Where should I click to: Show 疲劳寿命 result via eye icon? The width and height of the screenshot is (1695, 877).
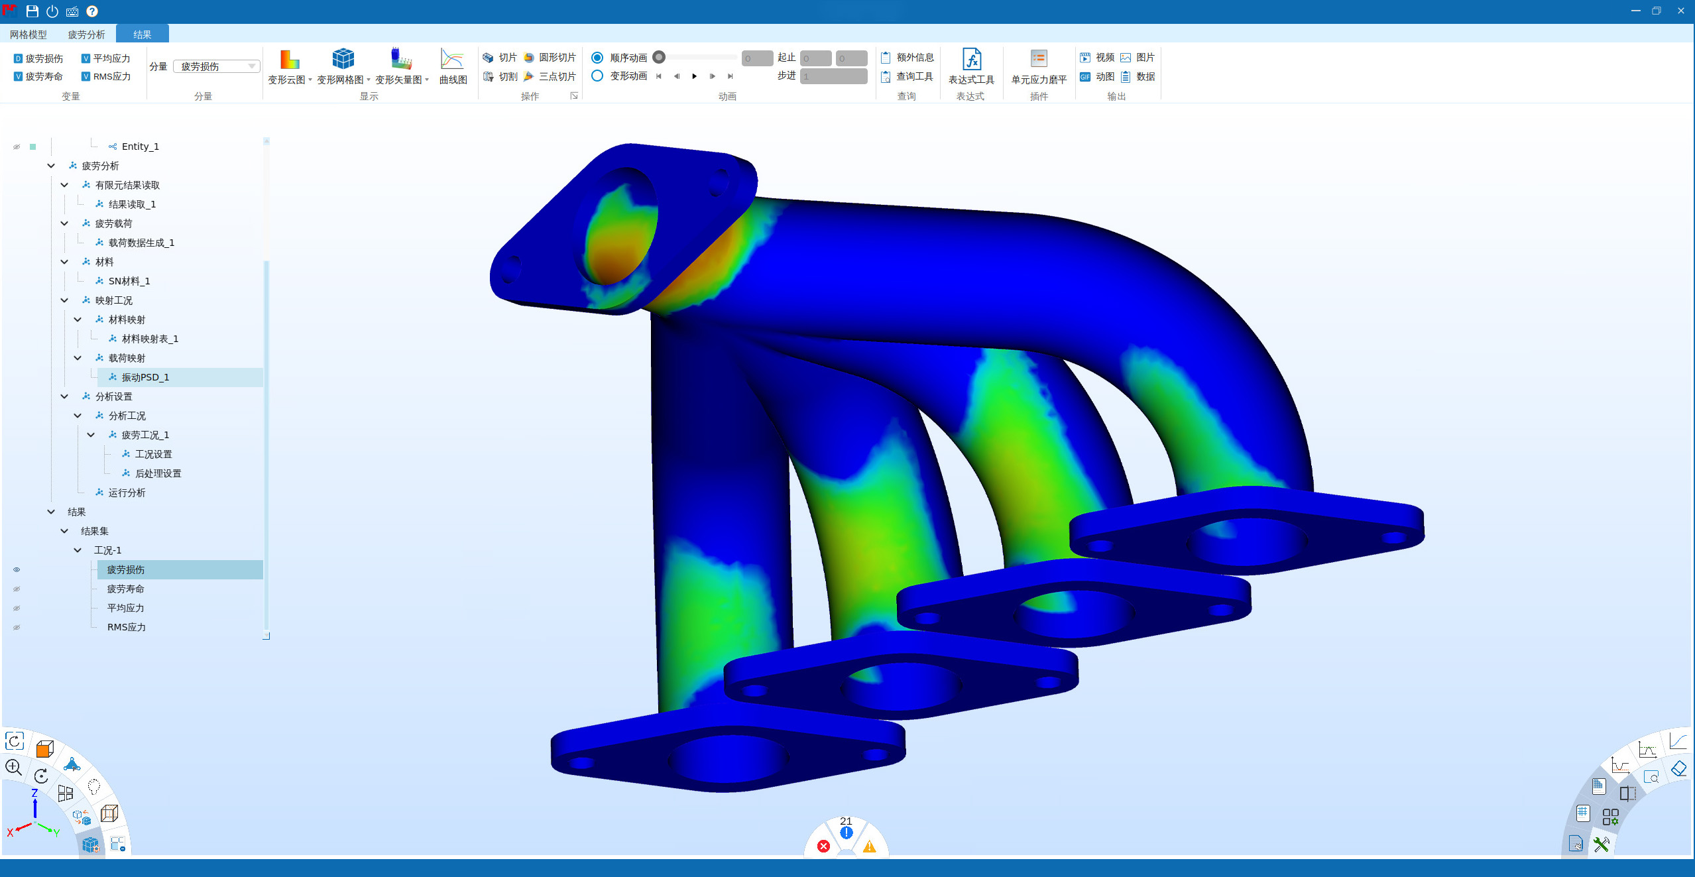click(17, 589)
